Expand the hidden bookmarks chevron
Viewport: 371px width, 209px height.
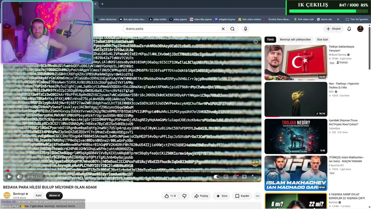point(338,19)
